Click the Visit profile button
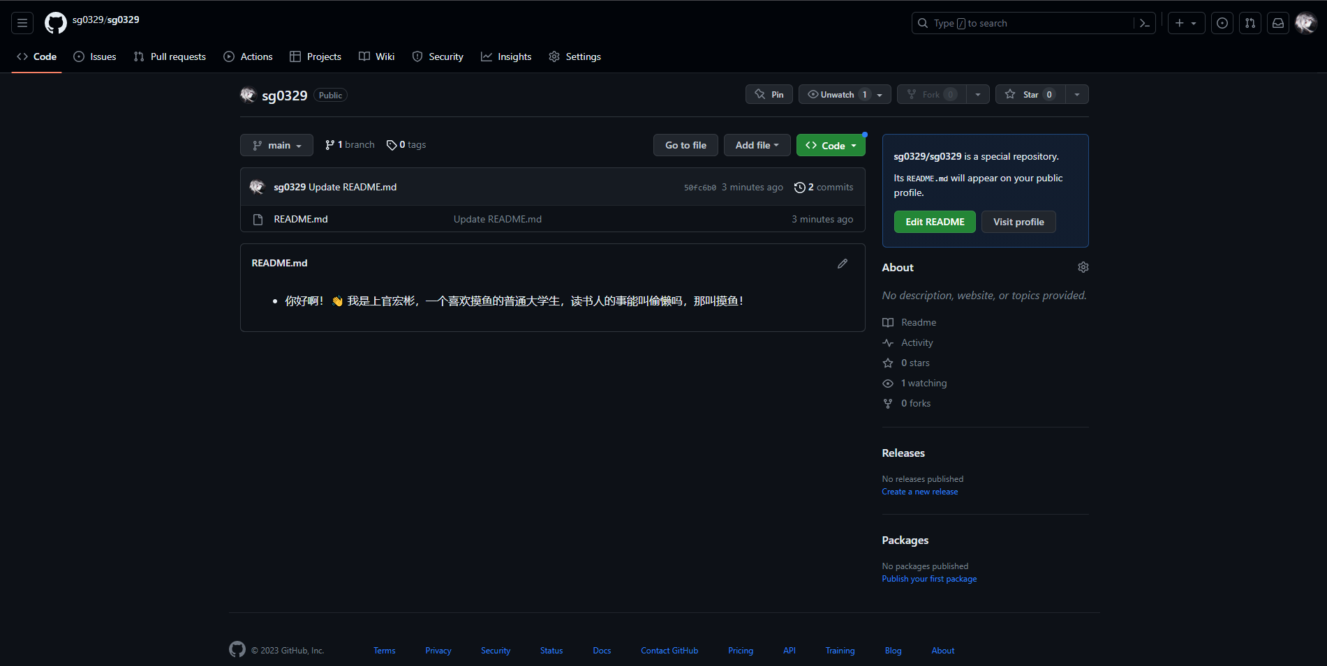The image size is (1327, 666). pyautogui.click(x=1018, y=222)
